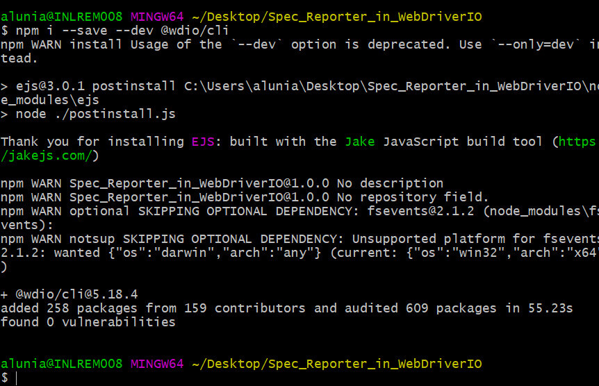Click the bottom prompt cursor after '$'
The height and width of the screenshot is (386, 599).
pos(17,378)
